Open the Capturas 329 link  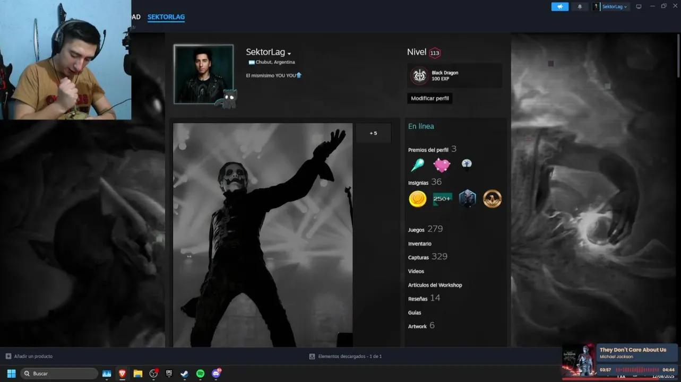point(428,257)
